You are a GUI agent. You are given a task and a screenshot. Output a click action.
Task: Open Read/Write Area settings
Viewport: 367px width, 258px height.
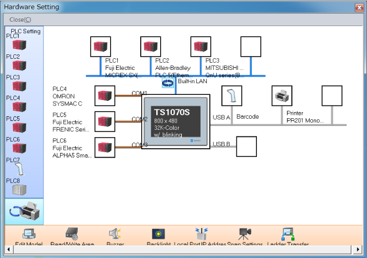coord(71,235)
